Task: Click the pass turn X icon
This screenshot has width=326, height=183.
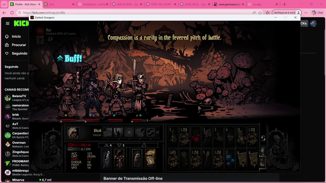Action: [x=157, y=132]
